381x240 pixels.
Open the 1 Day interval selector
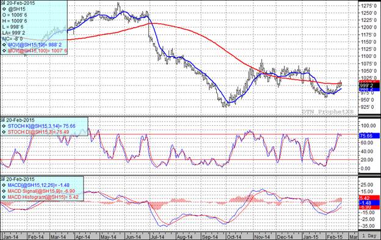[369, 236]
